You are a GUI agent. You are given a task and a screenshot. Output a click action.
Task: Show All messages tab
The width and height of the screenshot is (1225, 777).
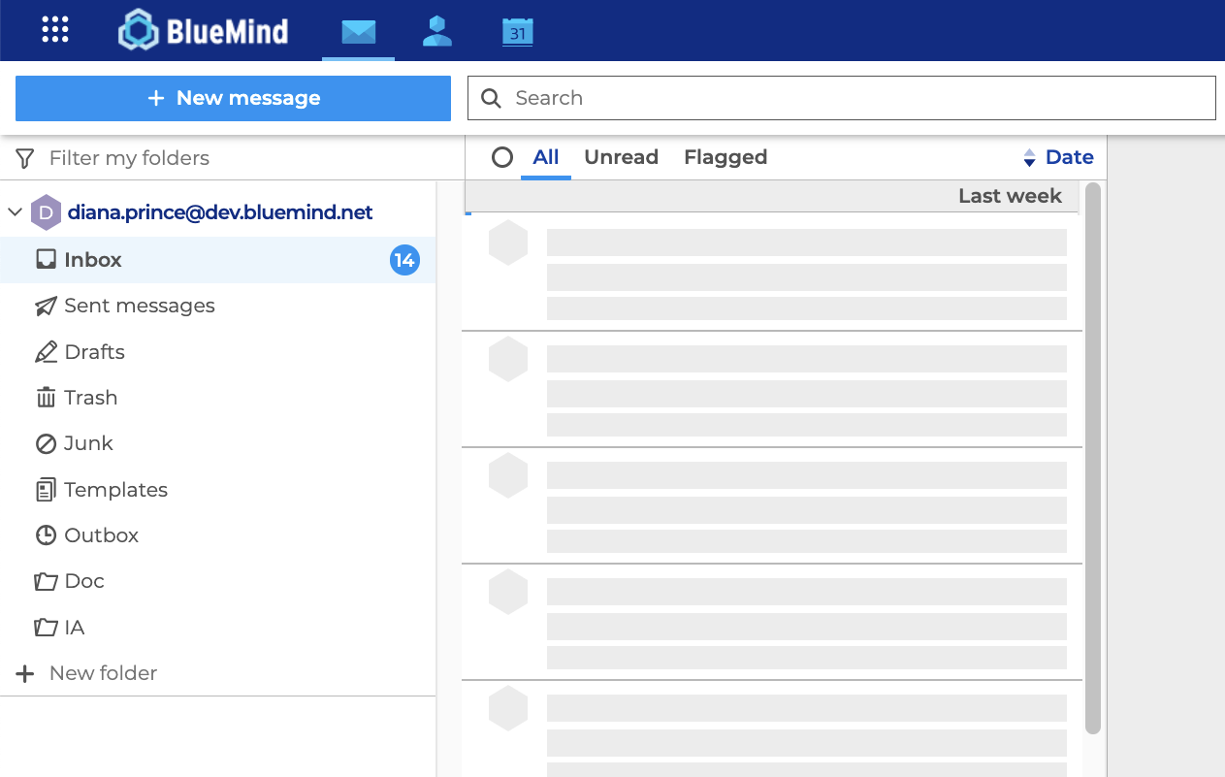546,157
